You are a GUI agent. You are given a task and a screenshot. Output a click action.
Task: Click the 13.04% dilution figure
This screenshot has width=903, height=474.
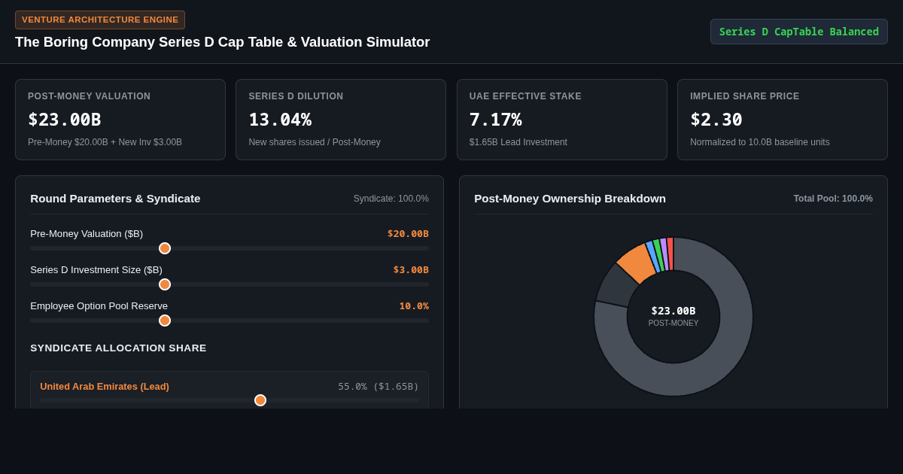point(280,120)
